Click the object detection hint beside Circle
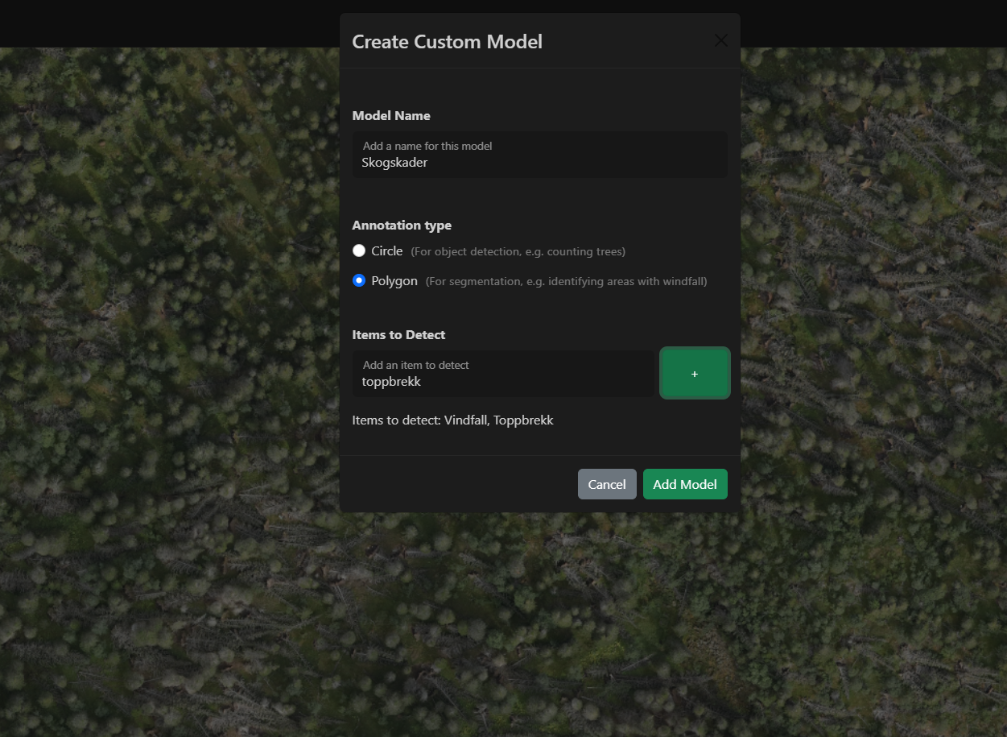 tap(518, 252)
